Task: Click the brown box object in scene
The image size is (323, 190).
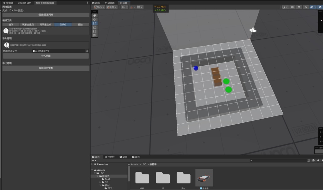Action: (x=216, y=77)
